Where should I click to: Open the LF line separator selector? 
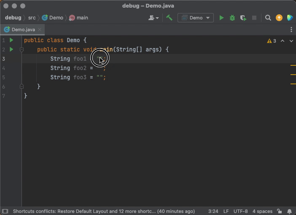tap(226, 211)
